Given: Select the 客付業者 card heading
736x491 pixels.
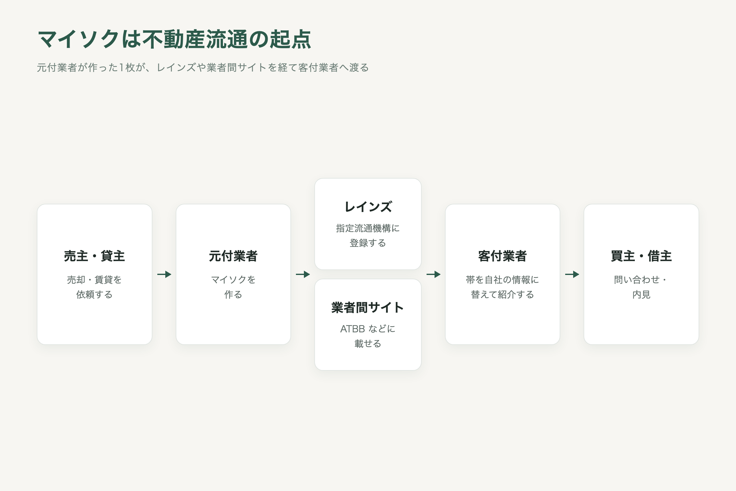Looking at the screenshot, I should 503,256.
